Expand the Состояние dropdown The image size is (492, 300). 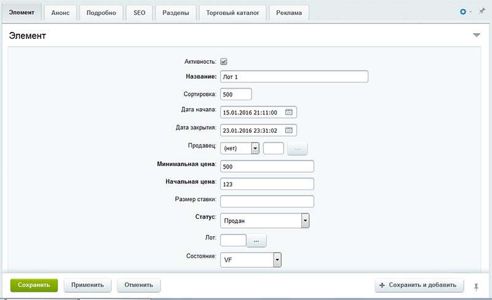[277, 260]
